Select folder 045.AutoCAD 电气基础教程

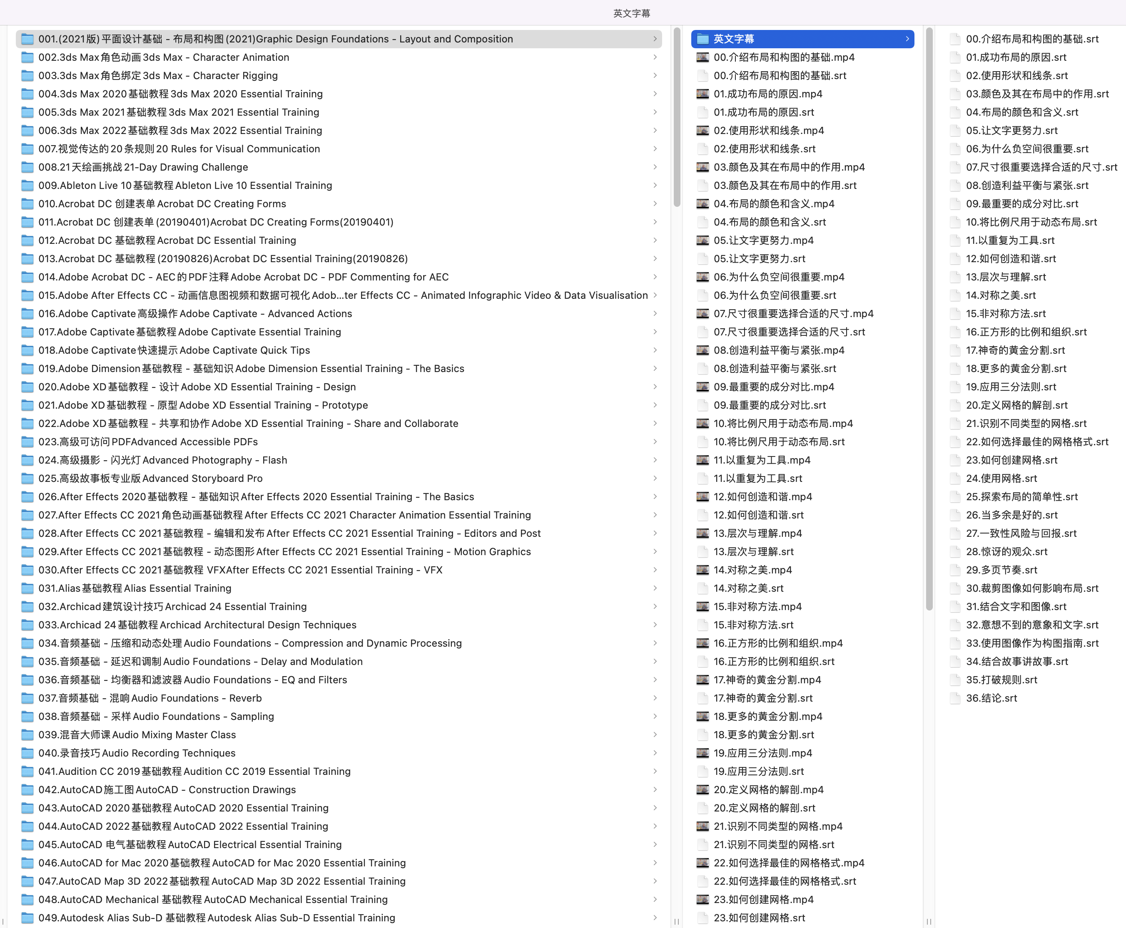coord(339,845)
